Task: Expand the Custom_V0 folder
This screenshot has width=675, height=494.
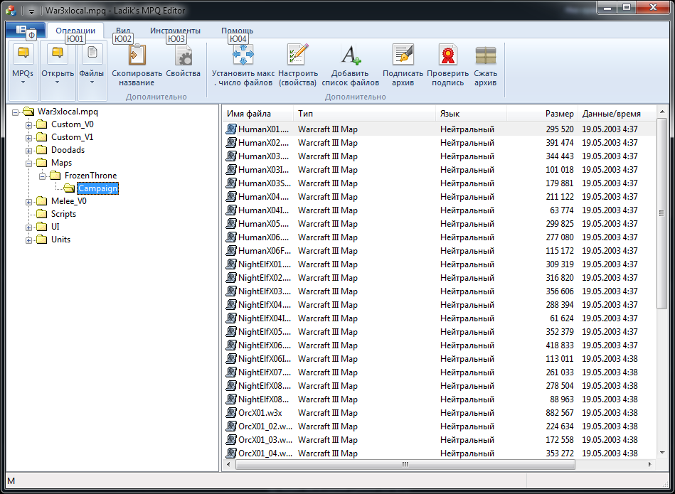Action: [29, 125]
